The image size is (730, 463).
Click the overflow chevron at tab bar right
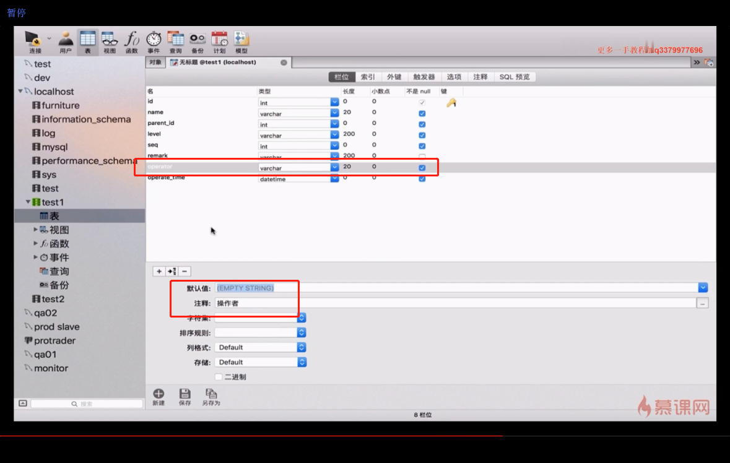point(697,63)
